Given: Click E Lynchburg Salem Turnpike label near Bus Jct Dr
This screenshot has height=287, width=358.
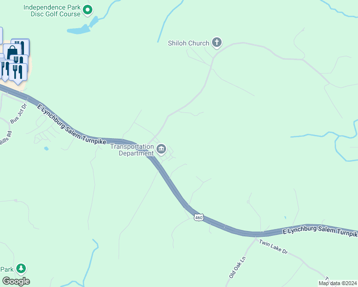Looking at the screenshot, I should [x=72, y=124].
